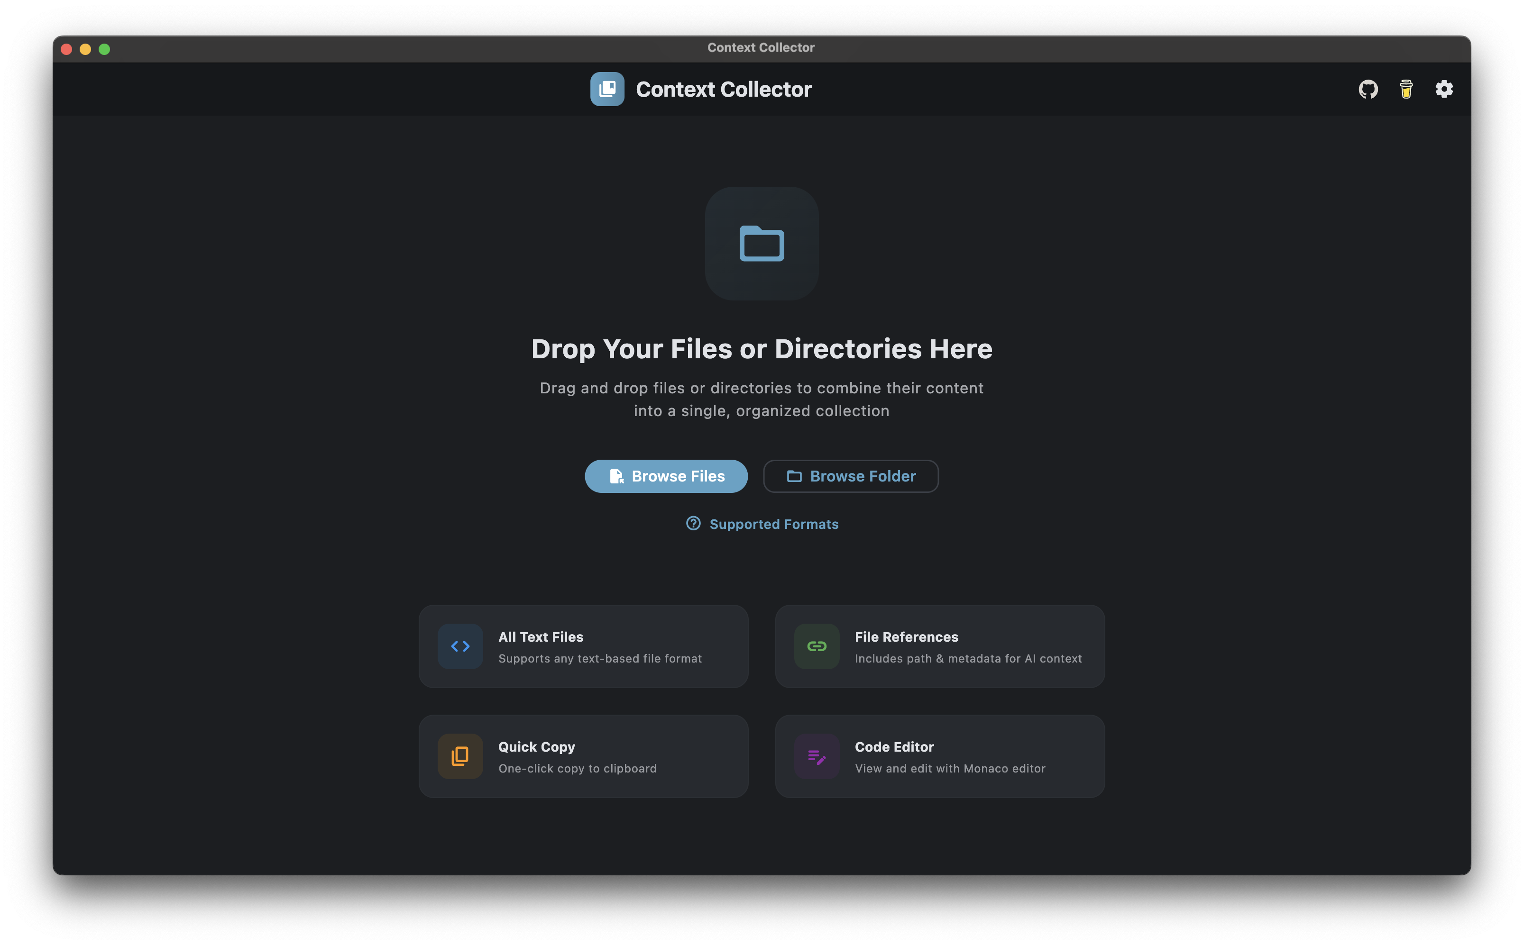Open the GitHub repository icon
This screenshot has height=945, width=1524.
[1368, 90]
